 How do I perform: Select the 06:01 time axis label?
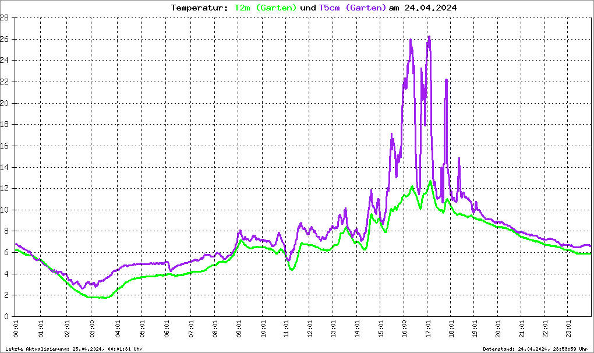[167, 330]
